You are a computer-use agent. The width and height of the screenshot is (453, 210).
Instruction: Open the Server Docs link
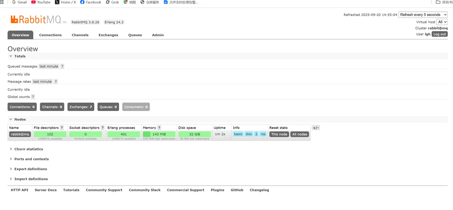[46, 190]
